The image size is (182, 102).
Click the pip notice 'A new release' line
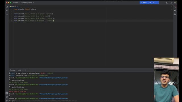pyautogui.click(x=31, y=73)
